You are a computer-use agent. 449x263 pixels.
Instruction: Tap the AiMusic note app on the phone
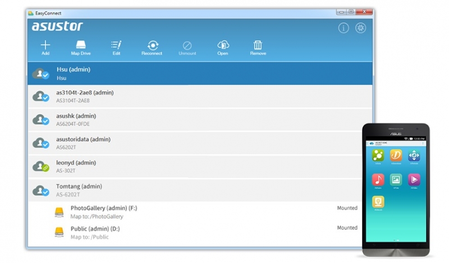coord(378,179)
